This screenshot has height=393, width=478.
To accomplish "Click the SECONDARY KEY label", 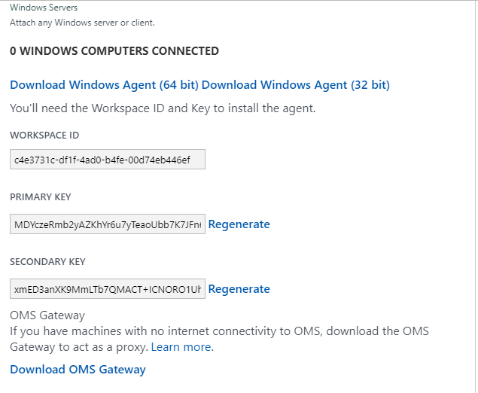I will [47, 261].
